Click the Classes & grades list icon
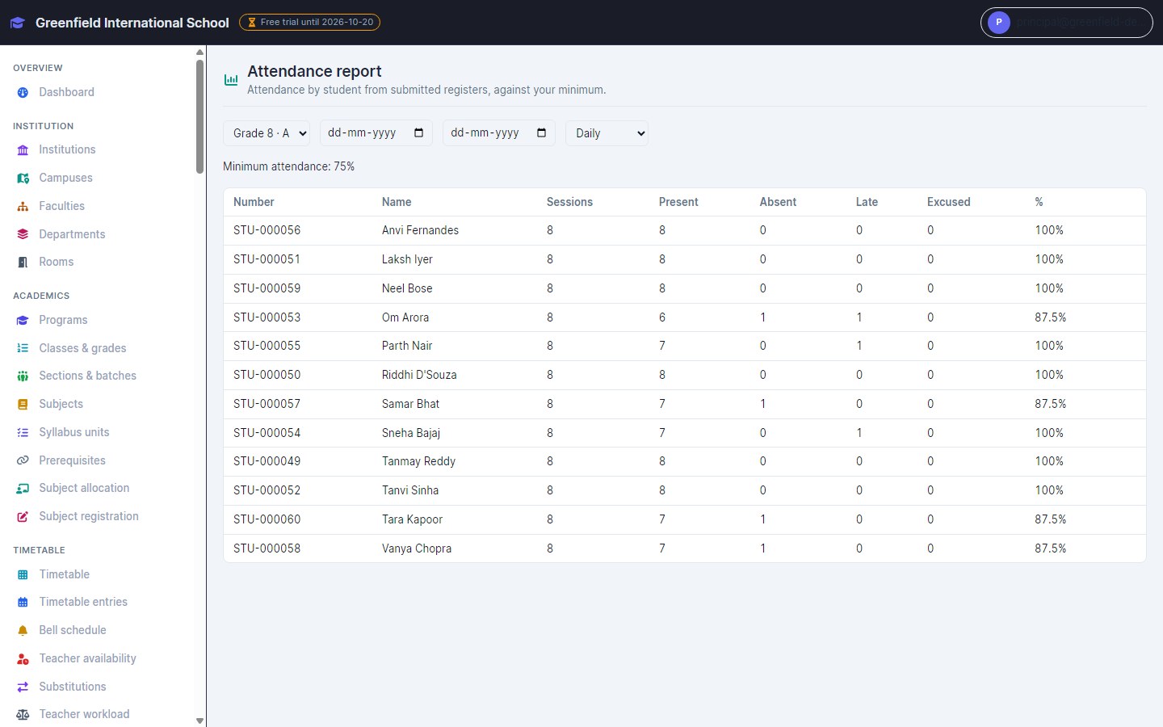The image size is (1163, 727). [x=23, y=348]
